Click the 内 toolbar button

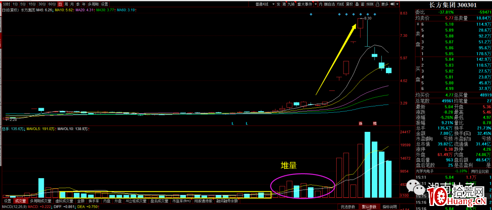tap(321, 4)
